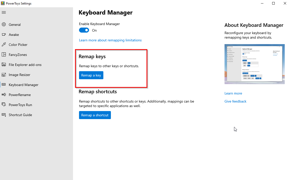Click the General gear icon

tap(4, 24)
